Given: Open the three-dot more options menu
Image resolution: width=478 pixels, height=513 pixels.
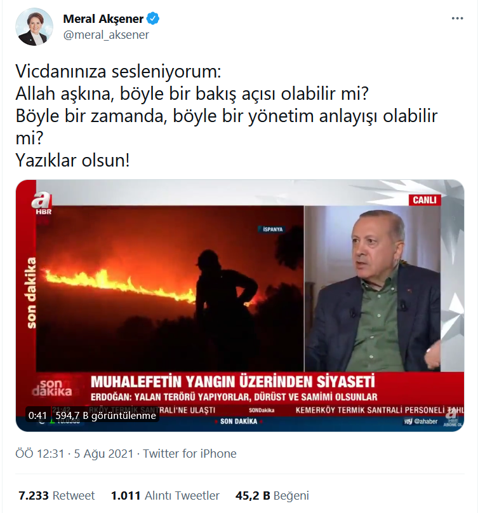Looking at the screenshot, I should tap(457, 18).
